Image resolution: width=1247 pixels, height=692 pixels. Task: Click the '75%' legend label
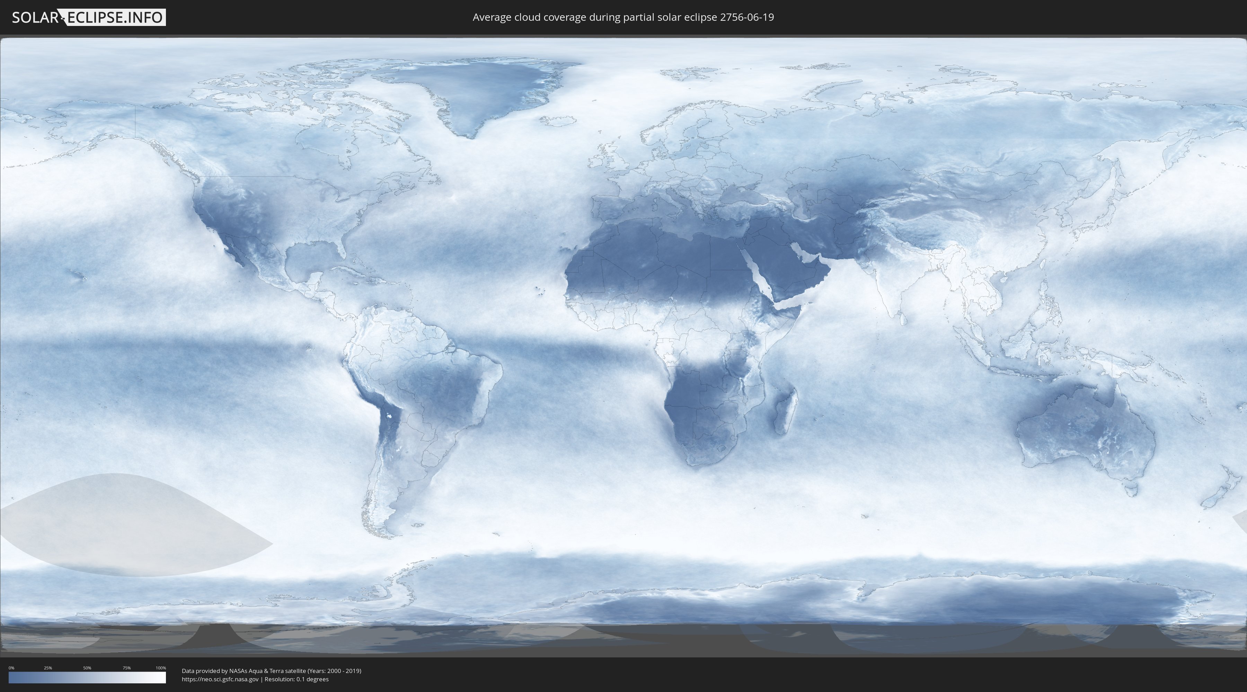126,668
